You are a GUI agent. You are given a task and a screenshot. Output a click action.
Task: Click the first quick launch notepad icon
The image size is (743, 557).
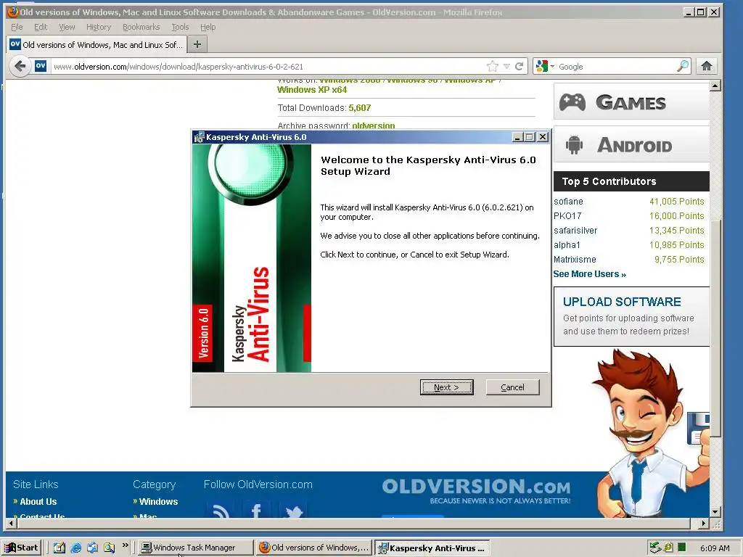[59, 548]
